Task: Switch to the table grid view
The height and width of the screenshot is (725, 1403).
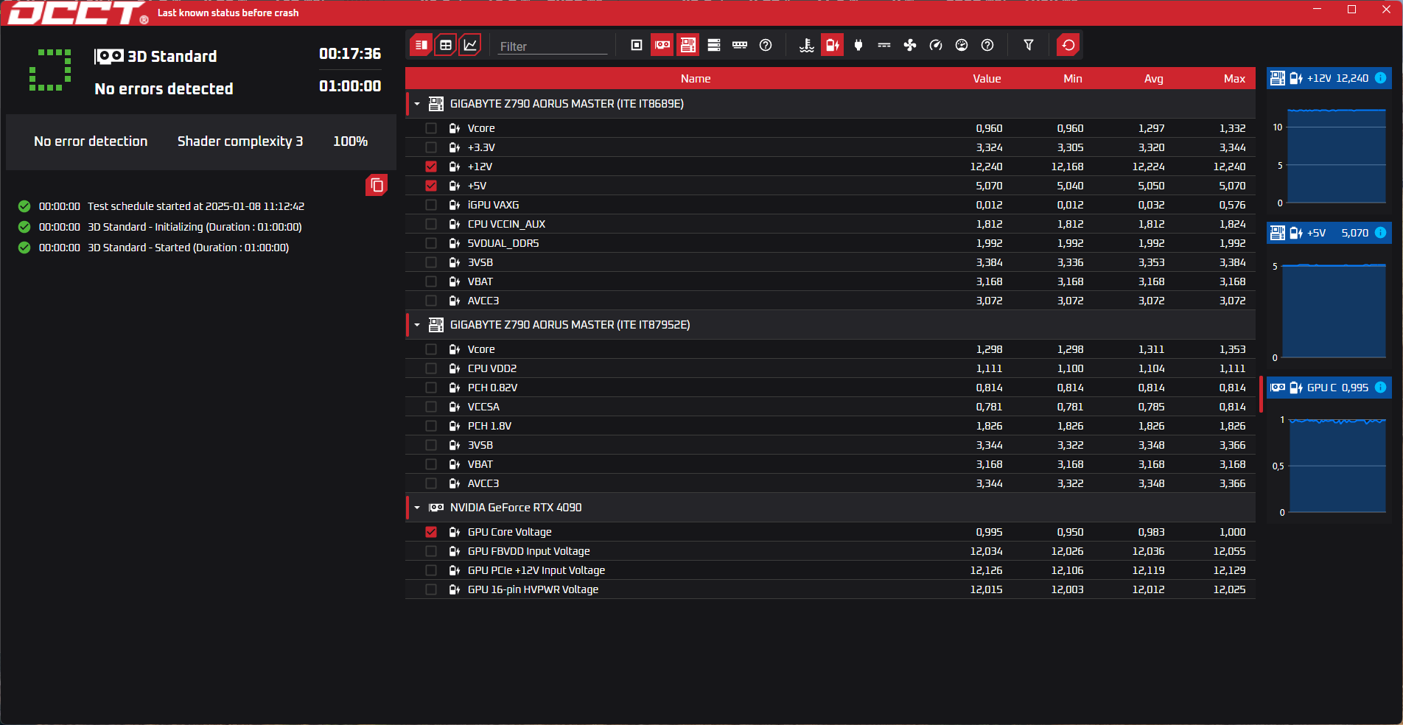Action: [446, 45]
